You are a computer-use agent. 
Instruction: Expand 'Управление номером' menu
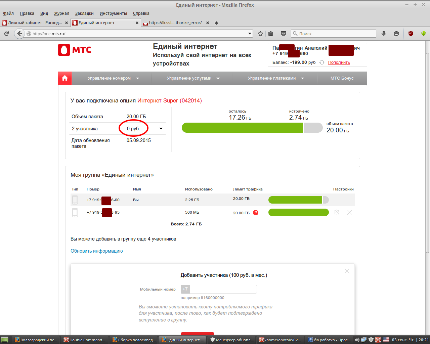(113, 78)
